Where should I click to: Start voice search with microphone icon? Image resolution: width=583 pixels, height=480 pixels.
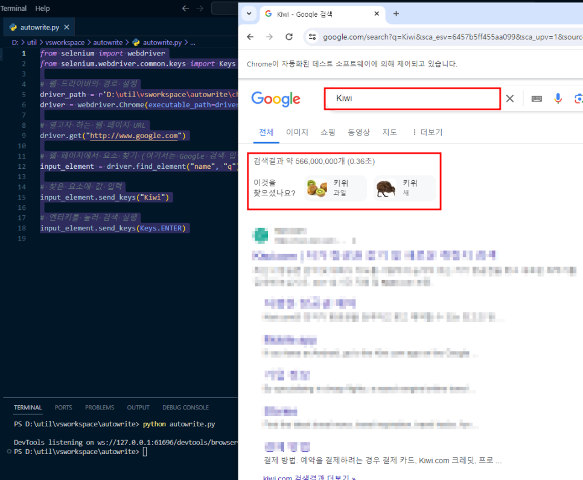(x=558, y=98)
